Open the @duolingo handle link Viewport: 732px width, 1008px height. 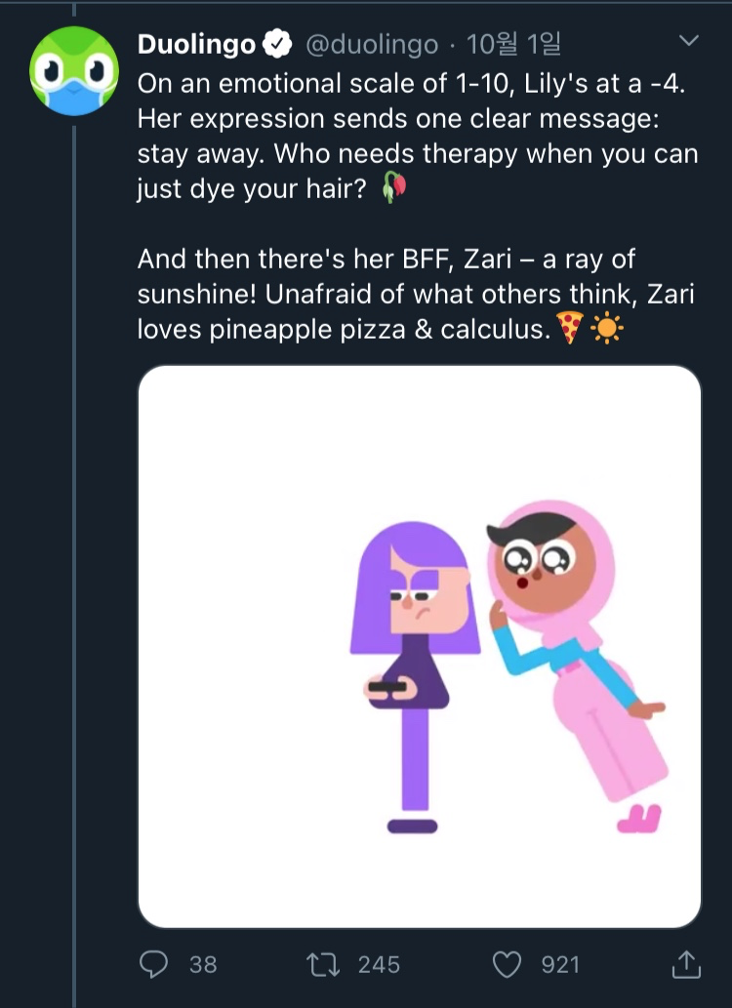(372, 44)
